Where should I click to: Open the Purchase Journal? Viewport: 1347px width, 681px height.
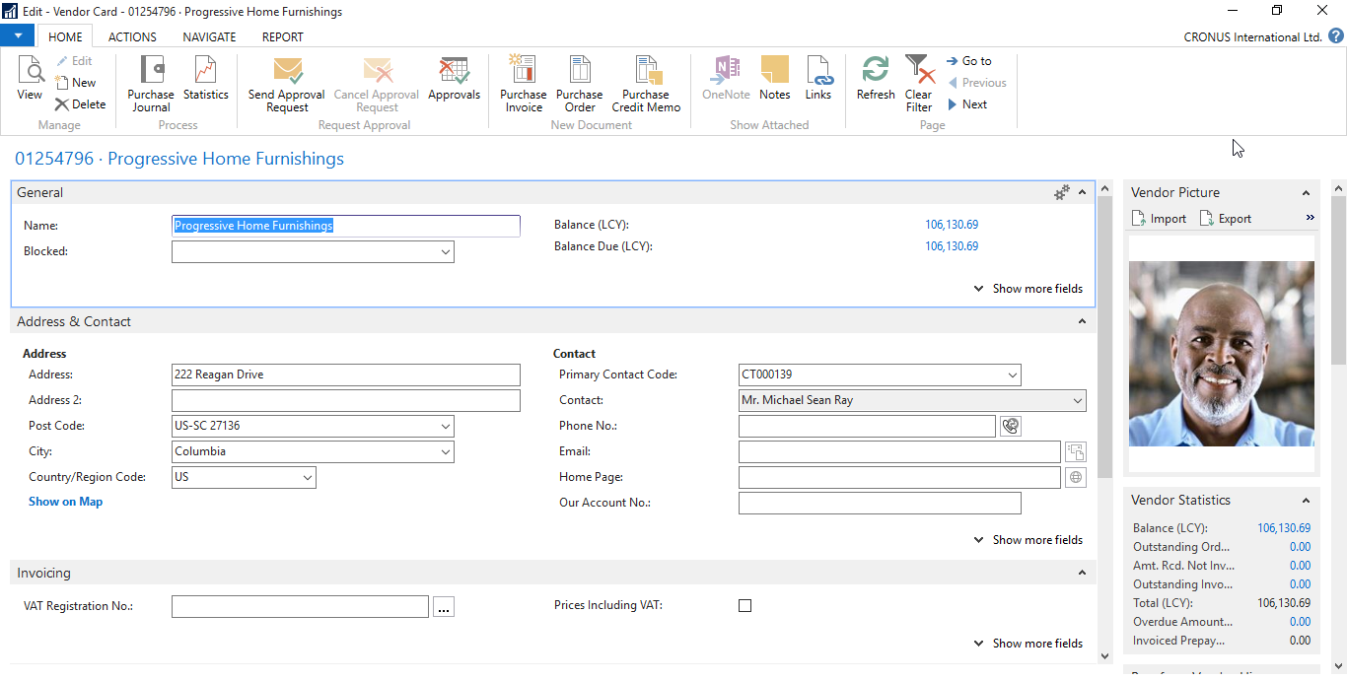(x=150, y=84)
